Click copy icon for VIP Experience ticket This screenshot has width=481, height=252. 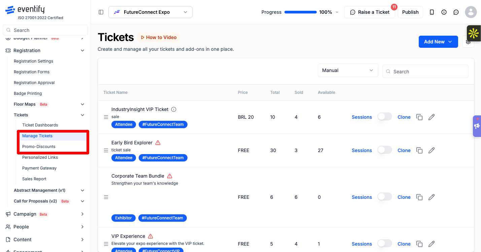(419, 244)
